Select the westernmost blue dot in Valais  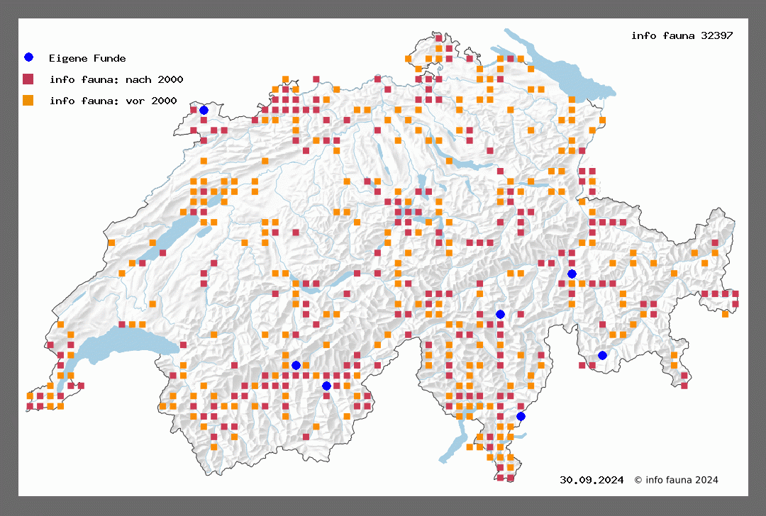pos(296,365)
